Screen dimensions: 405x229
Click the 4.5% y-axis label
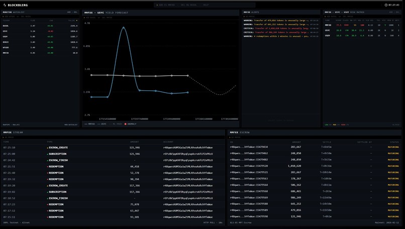tap(87, 23)
